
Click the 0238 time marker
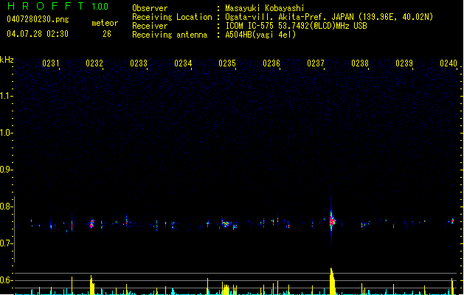point(360,63)
